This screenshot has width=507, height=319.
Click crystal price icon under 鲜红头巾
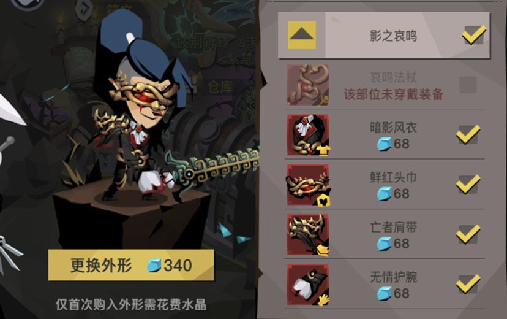pos(384,194)
